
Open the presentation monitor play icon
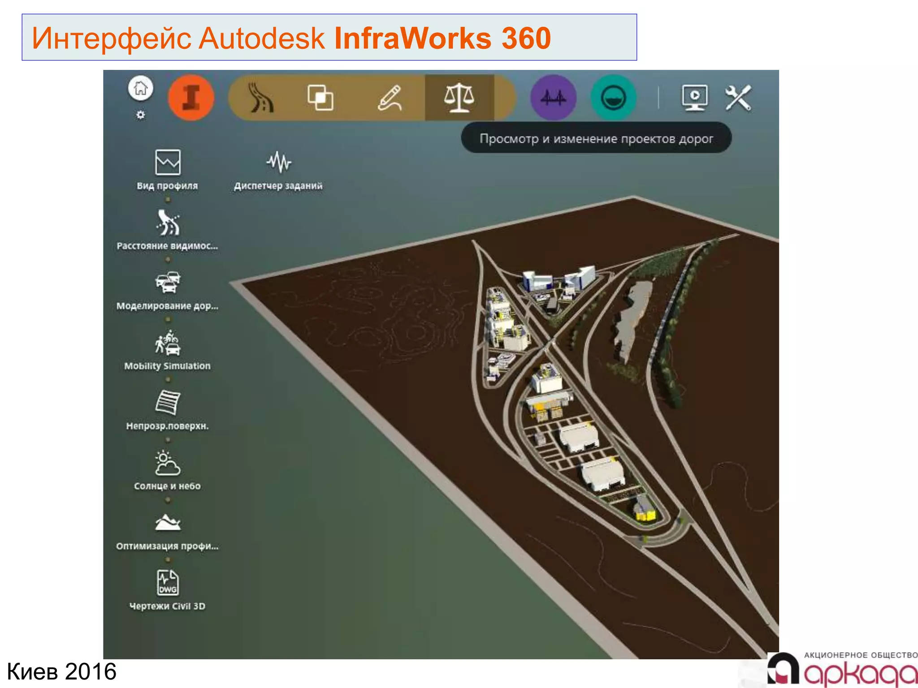tap(695, 97)
